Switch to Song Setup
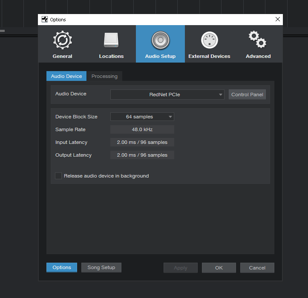The height and width of the screenshot is (298, 308). coord(101,268)
